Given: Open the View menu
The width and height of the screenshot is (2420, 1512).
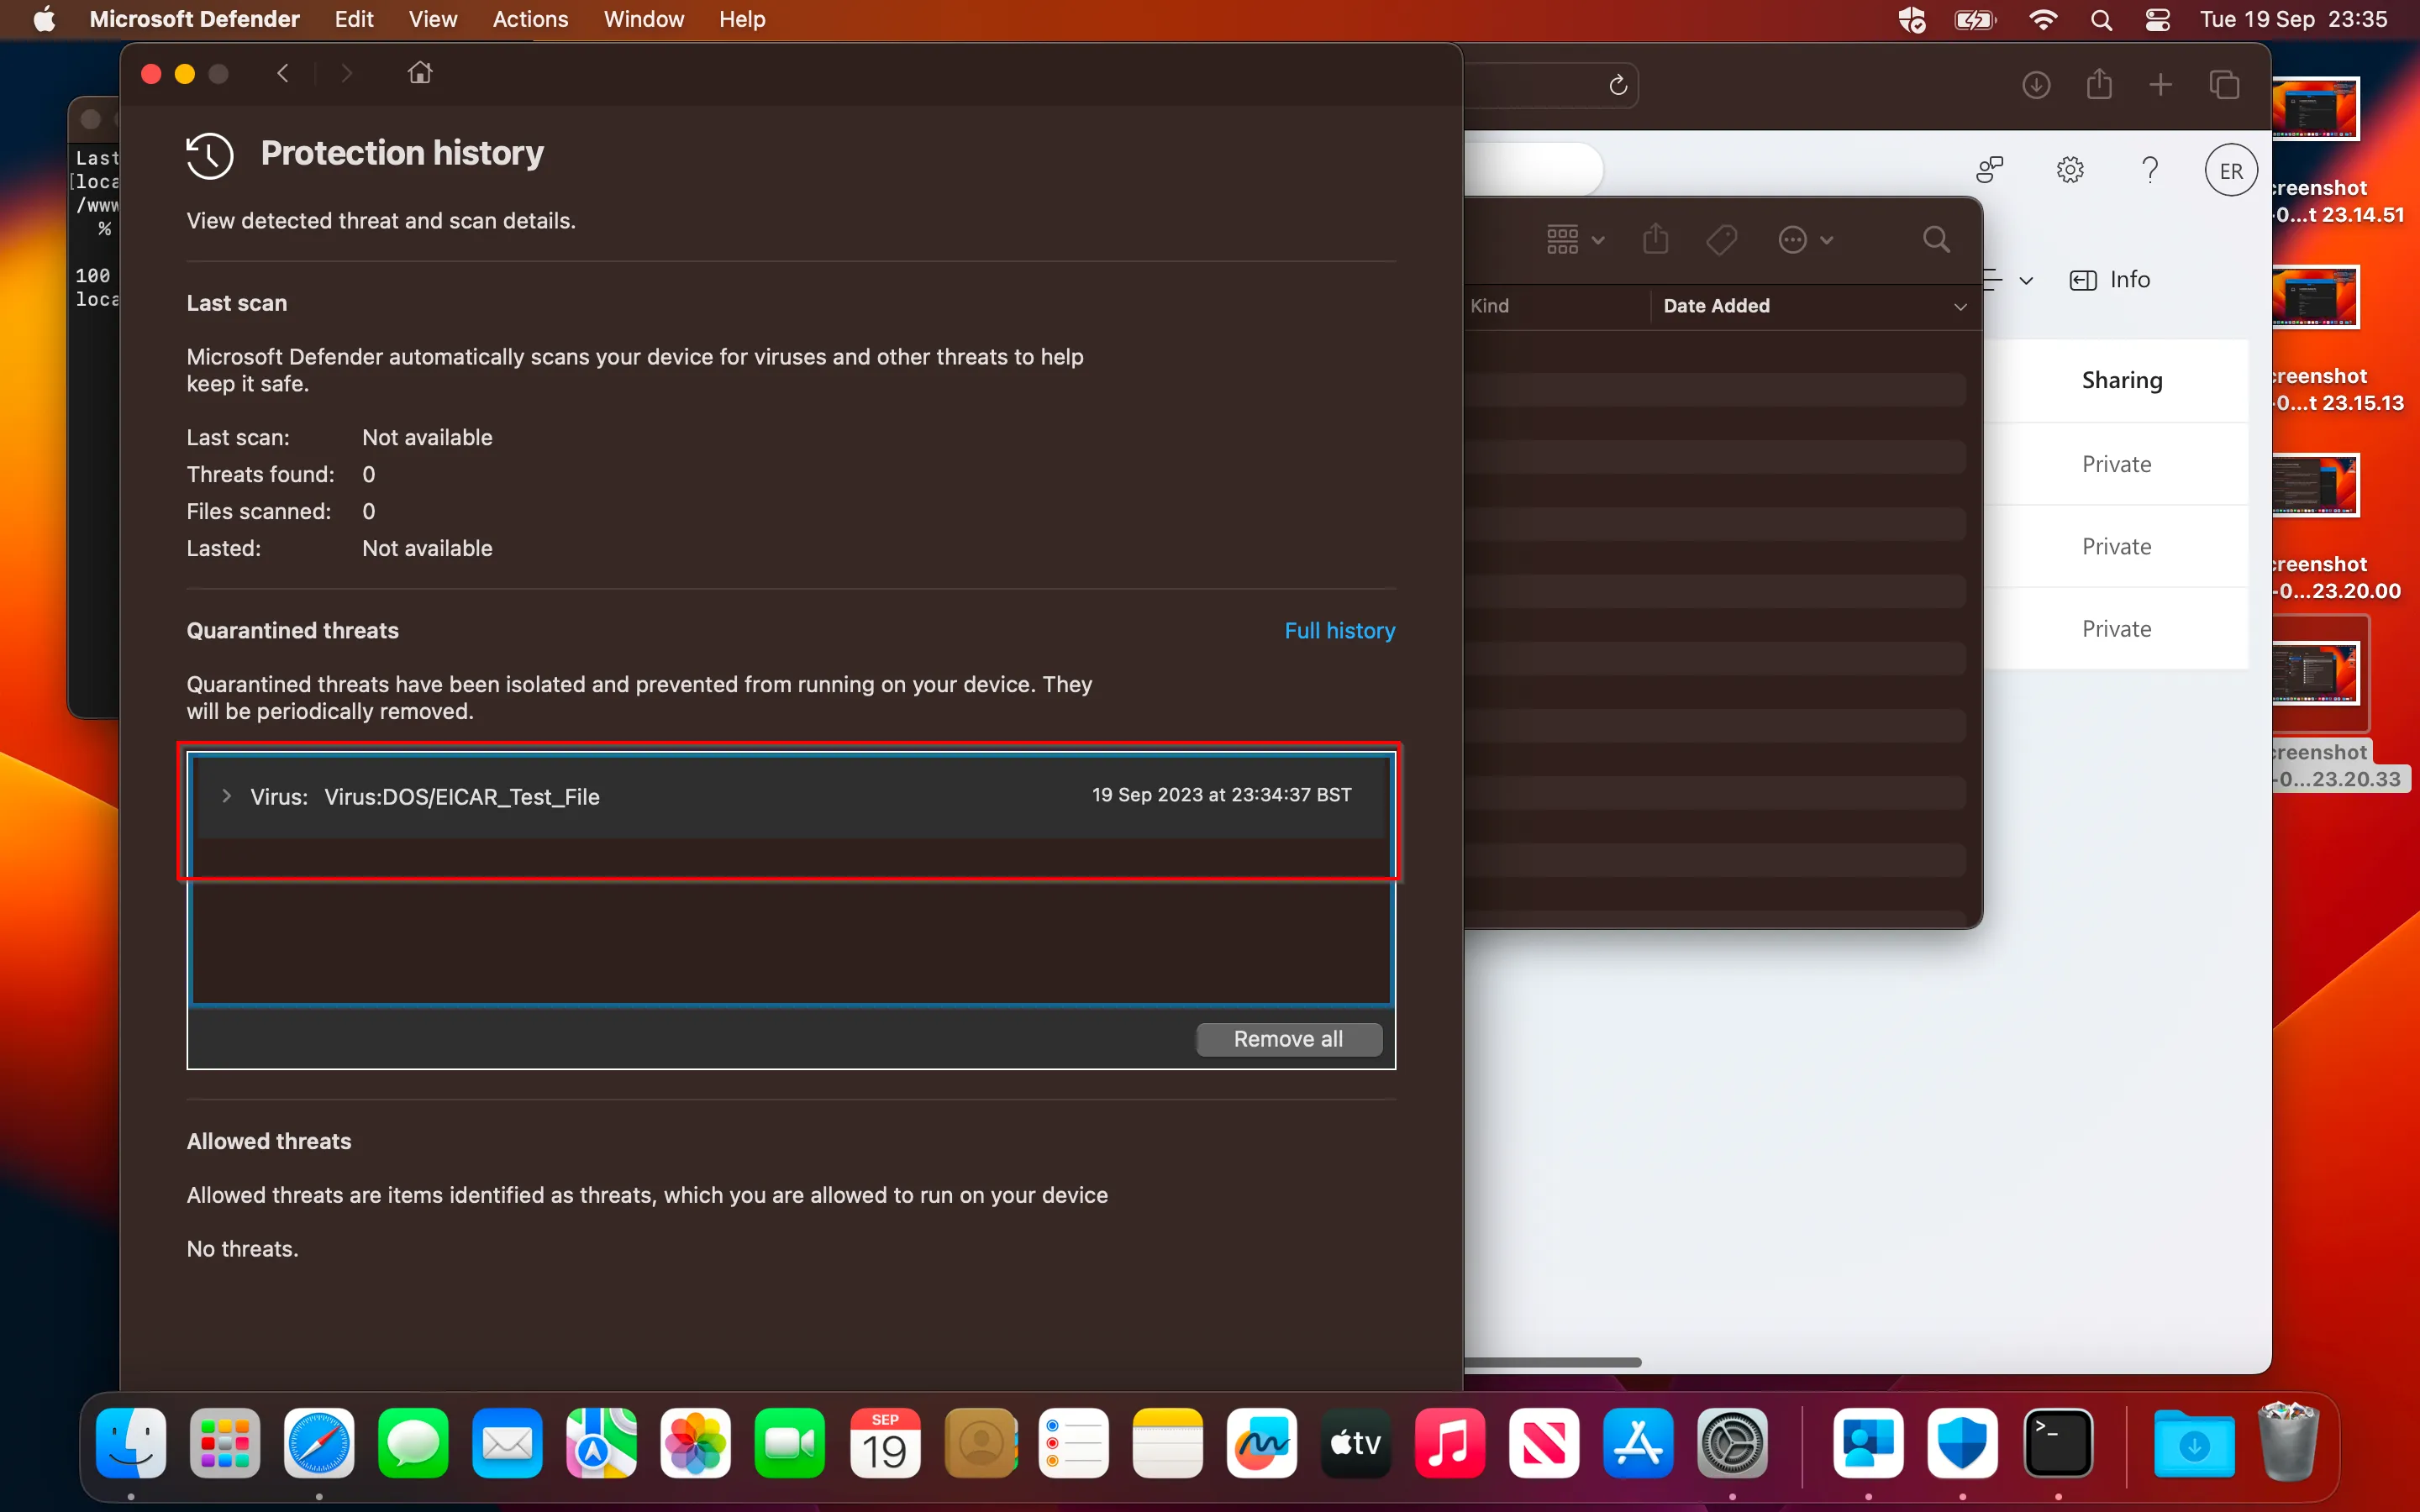Looking at the screenshot, I should point(432,19).
